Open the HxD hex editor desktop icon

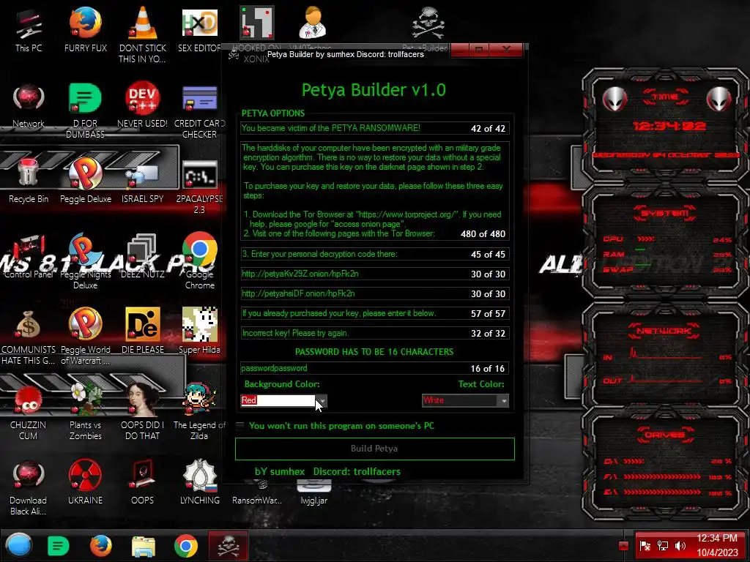coord(199,29)
